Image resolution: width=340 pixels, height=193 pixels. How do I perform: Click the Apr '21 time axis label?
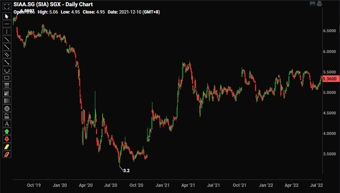[188, 185]
